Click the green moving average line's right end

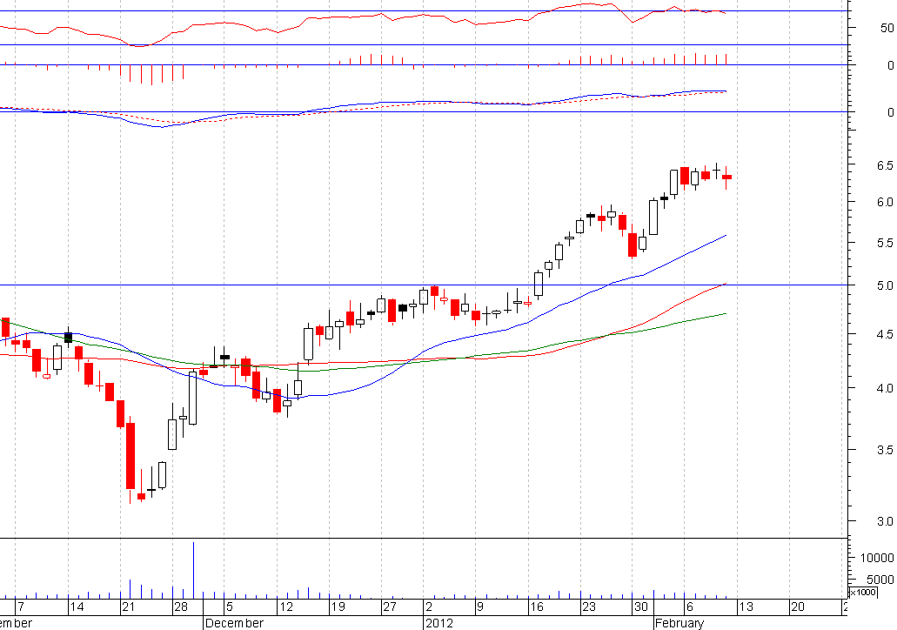(724, 314)
